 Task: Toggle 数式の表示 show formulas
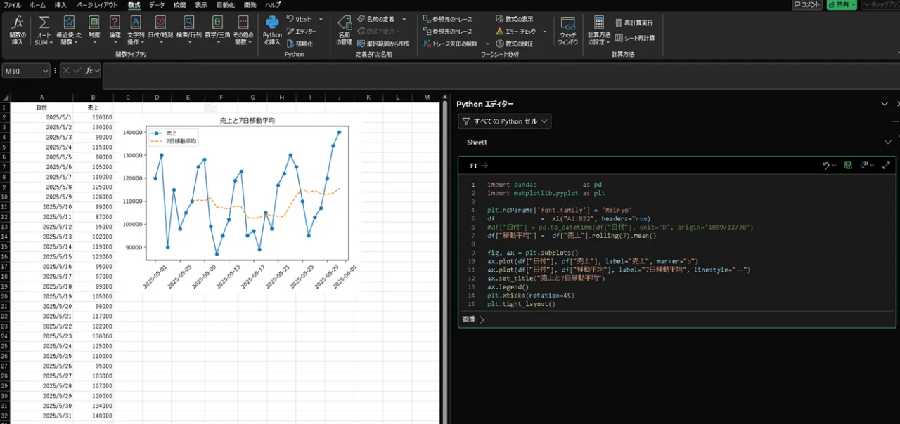pos(514,19)
